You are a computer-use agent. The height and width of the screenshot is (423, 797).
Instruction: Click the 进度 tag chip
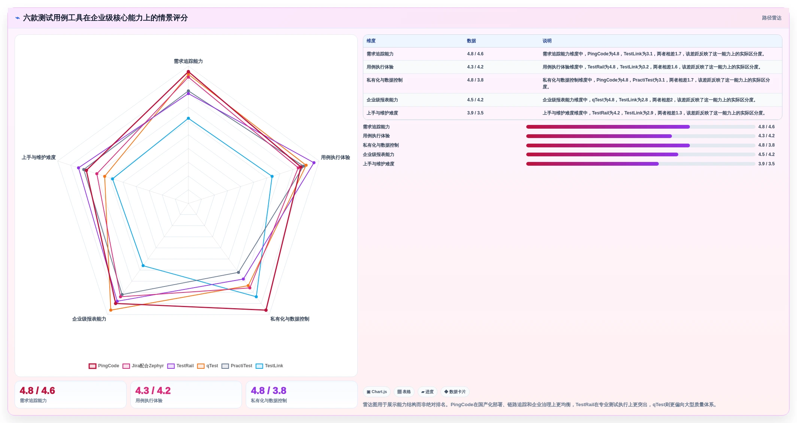coord(427,392)
